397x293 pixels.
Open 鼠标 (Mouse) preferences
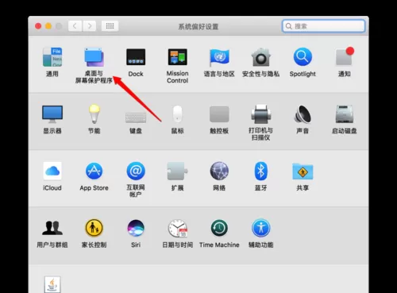pos(178,114)
